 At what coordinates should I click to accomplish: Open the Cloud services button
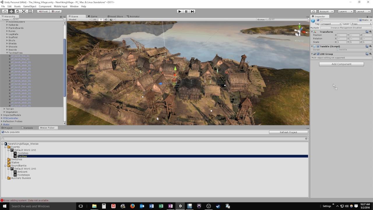tap(314, 11)
